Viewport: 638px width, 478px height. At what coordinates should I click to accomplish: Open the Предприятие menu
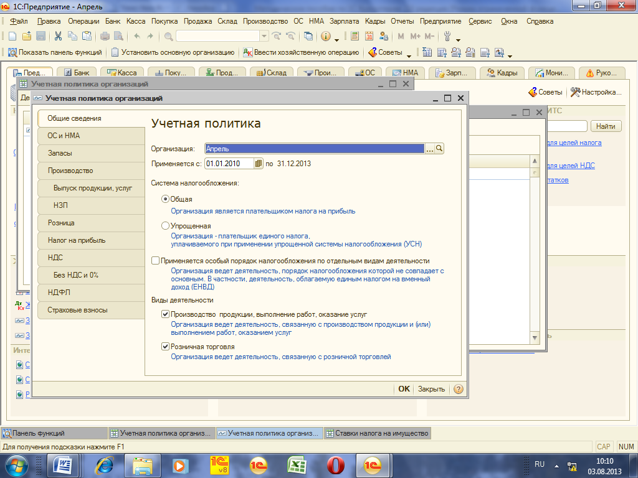[440, 21]
